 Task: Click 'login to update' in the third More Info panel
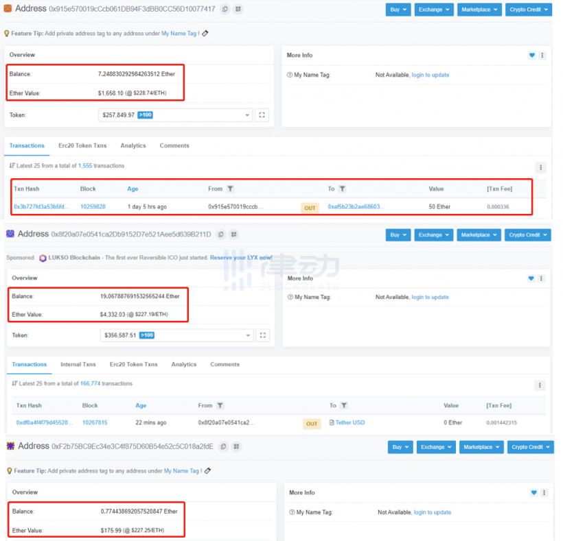tap(433, 512)
